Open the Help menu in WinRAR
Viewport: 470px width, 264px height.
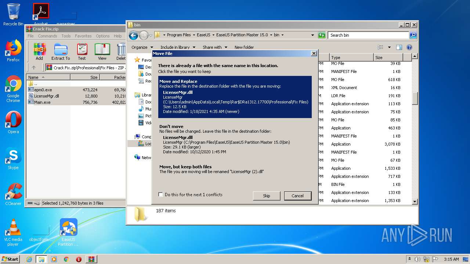pyautogui.click(x=118, y=36)
